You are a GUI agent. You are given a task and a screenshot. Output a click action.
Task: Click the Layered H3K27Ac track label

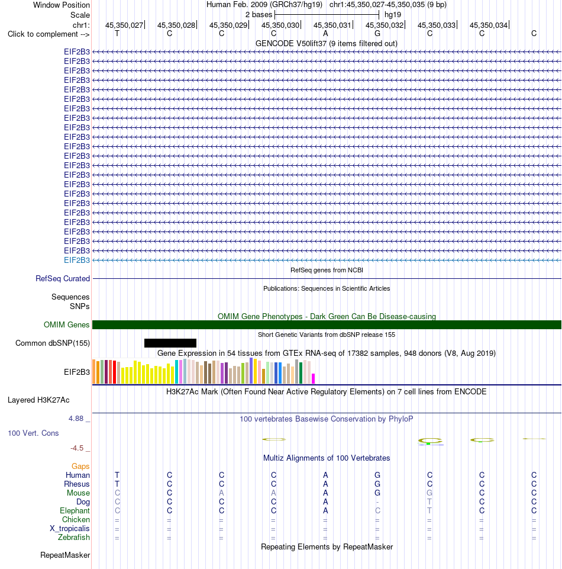pyautogui.click(x=38, y=400)
